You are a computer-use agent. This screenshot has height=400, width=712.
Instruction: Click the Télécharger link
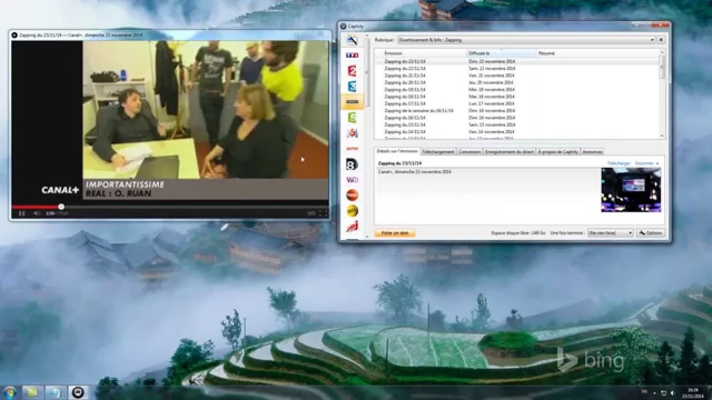pyautogui.click(x=619, y=163)
